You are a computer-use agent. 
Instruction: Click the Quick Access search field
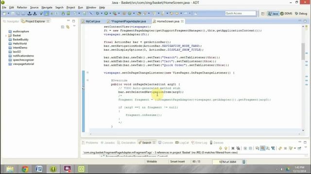241,13
